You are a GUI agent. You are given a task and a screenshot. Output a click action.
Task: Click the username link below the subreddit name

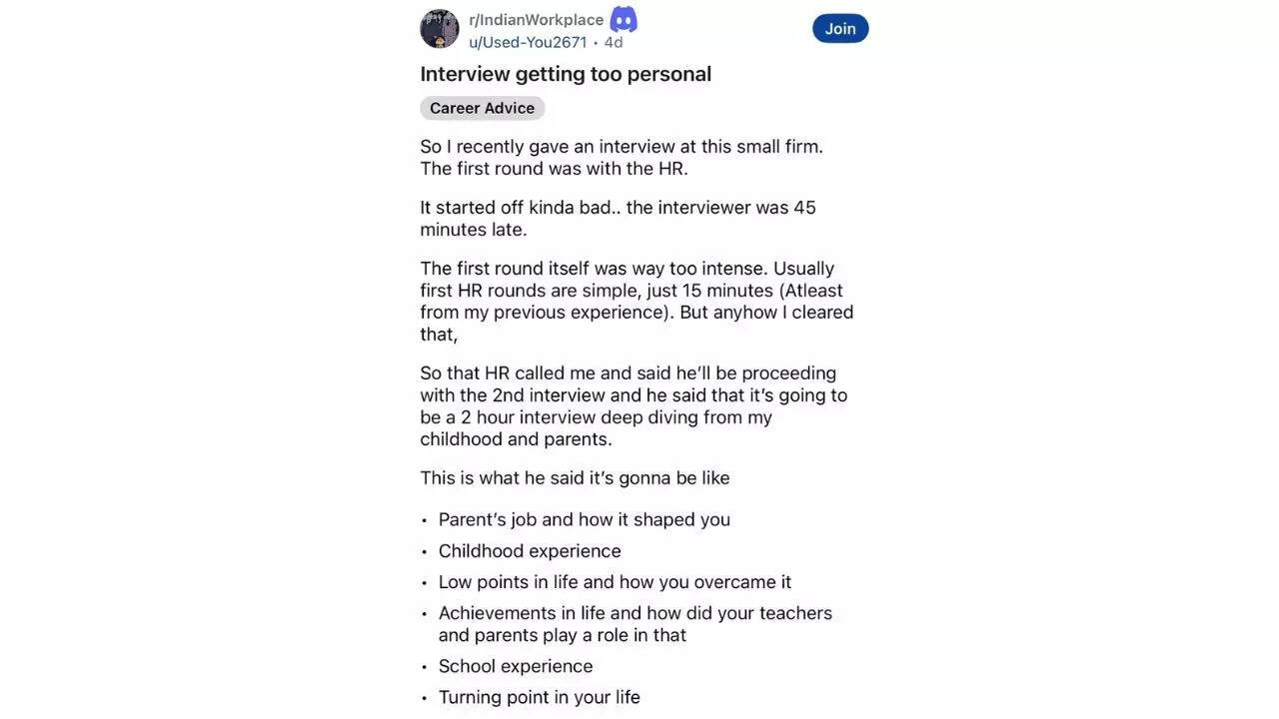(529, 42)
